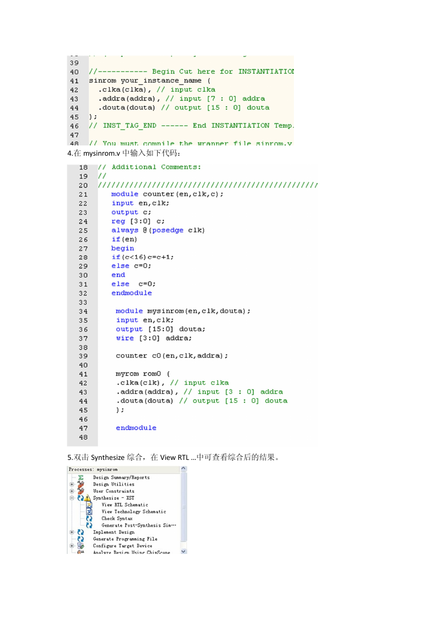Click the Processes panel vertical scrollbar thumb
Image resolution: width=446 pixels, height=631 pixels.
pyautogui.click(x=183, y=507)
